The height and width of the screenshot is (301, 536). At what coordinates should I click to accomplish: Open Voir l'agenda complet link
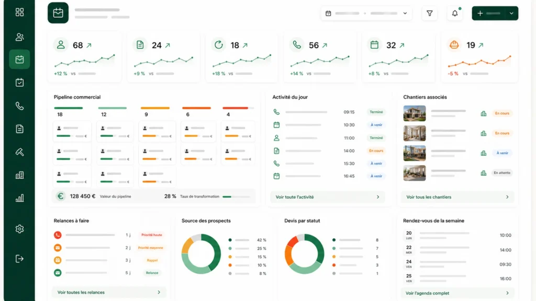(x=457, y=293)
